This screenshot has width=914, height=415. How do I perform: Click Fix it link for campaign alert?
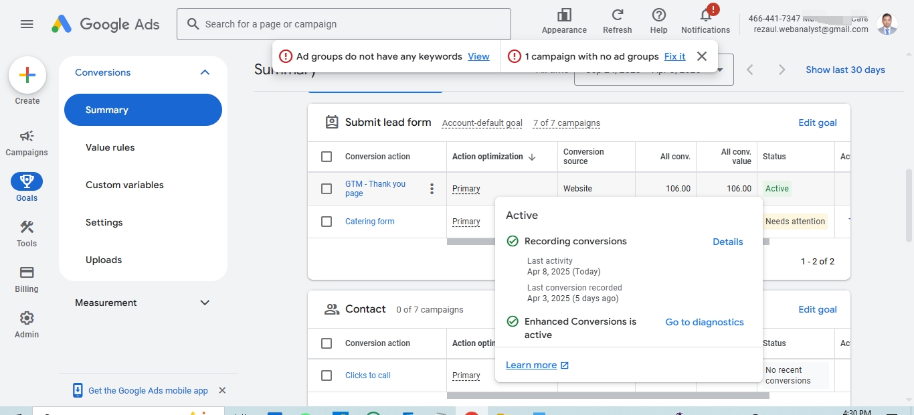click(x=674, y=56)
